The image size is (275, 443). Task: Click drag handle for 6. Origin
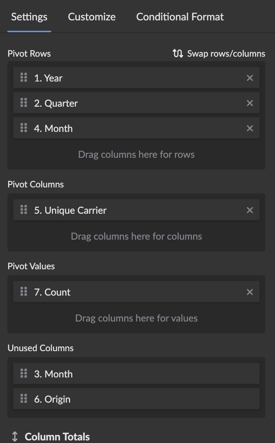click(24, 399)
